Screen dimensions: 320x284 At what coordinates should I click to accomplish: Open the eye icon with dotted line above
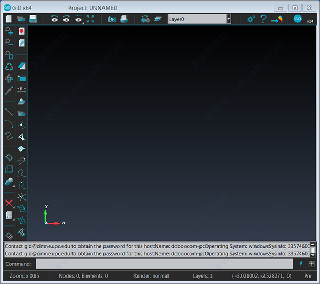pyautogui.click(x=78, y=19)
